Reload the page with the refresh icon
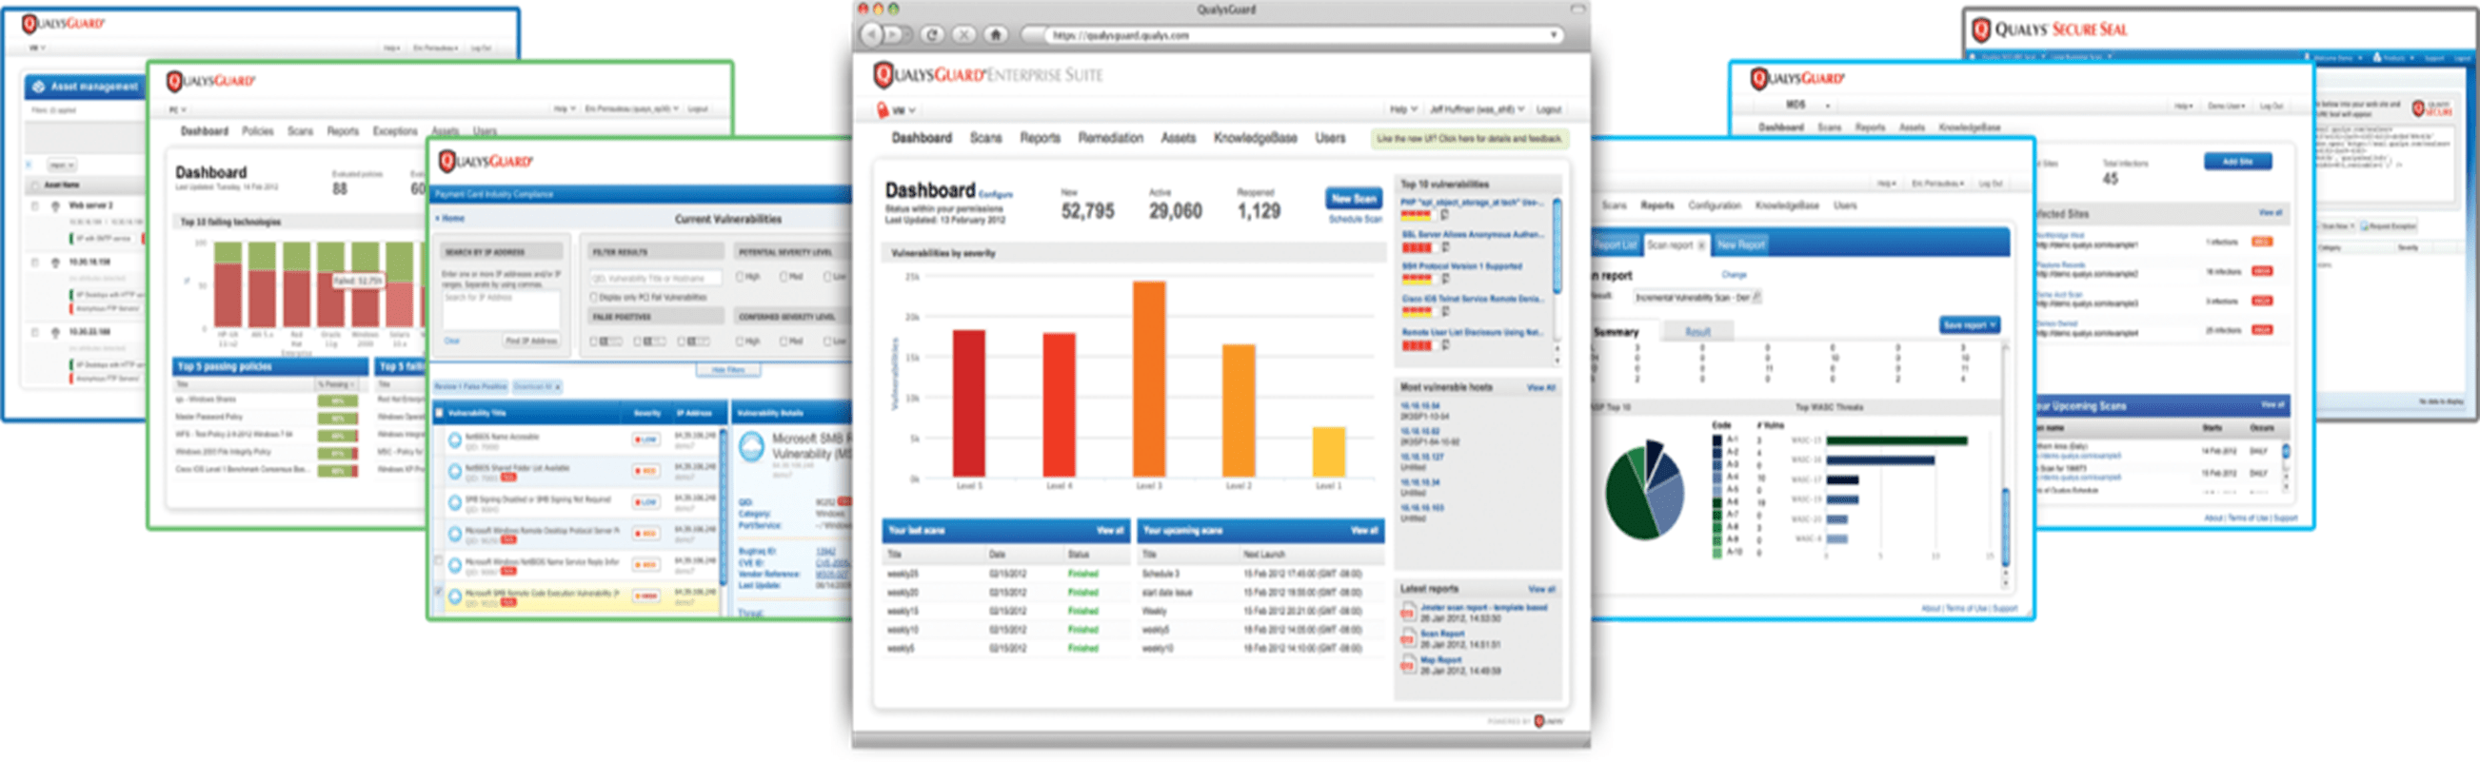Viewport: 2480px width, 762px height. click(932, 34)
